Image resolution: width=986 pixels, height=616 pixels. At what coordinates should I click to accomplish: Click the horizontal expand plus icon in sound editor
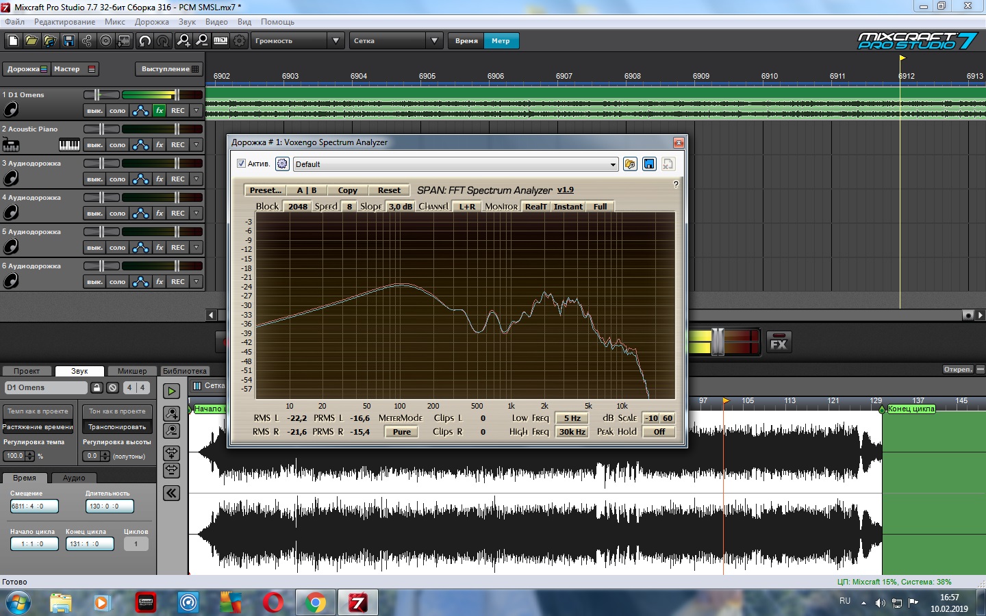pos(171,452)
